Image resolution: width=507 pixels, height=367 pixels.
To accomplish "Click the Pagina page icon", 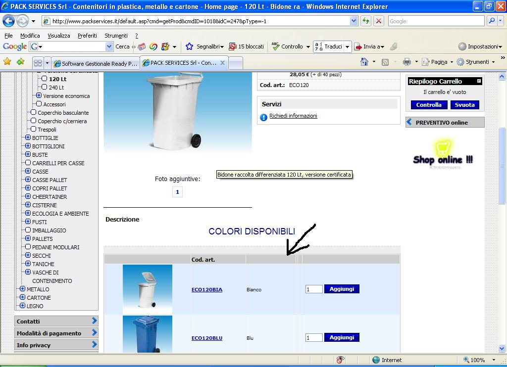I will click(425, 62).
